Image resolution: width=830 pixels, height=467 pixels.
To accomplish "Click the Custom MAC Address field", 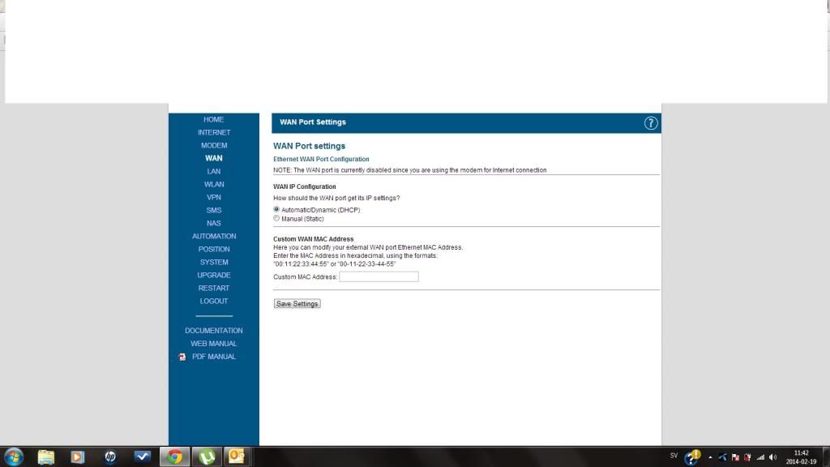I will click(x=379, y=277).
